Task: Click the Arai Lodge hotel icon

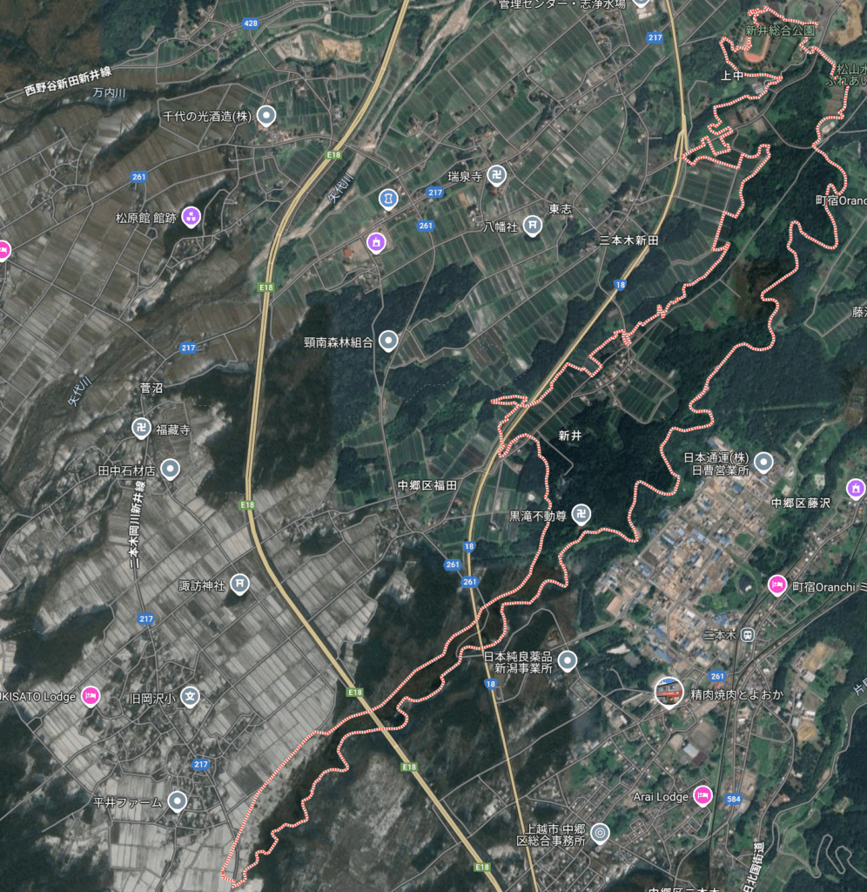Action: tap(702, 796)
